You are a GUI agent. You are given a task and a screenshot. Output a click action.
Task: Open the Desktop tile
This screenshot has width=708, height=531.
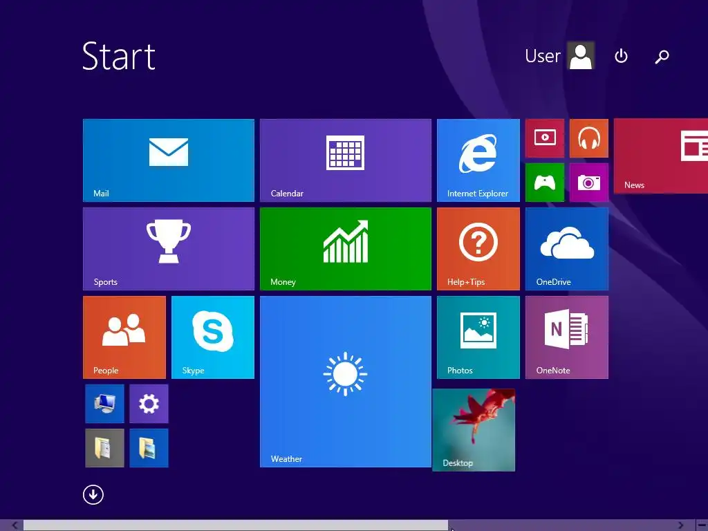474,430
